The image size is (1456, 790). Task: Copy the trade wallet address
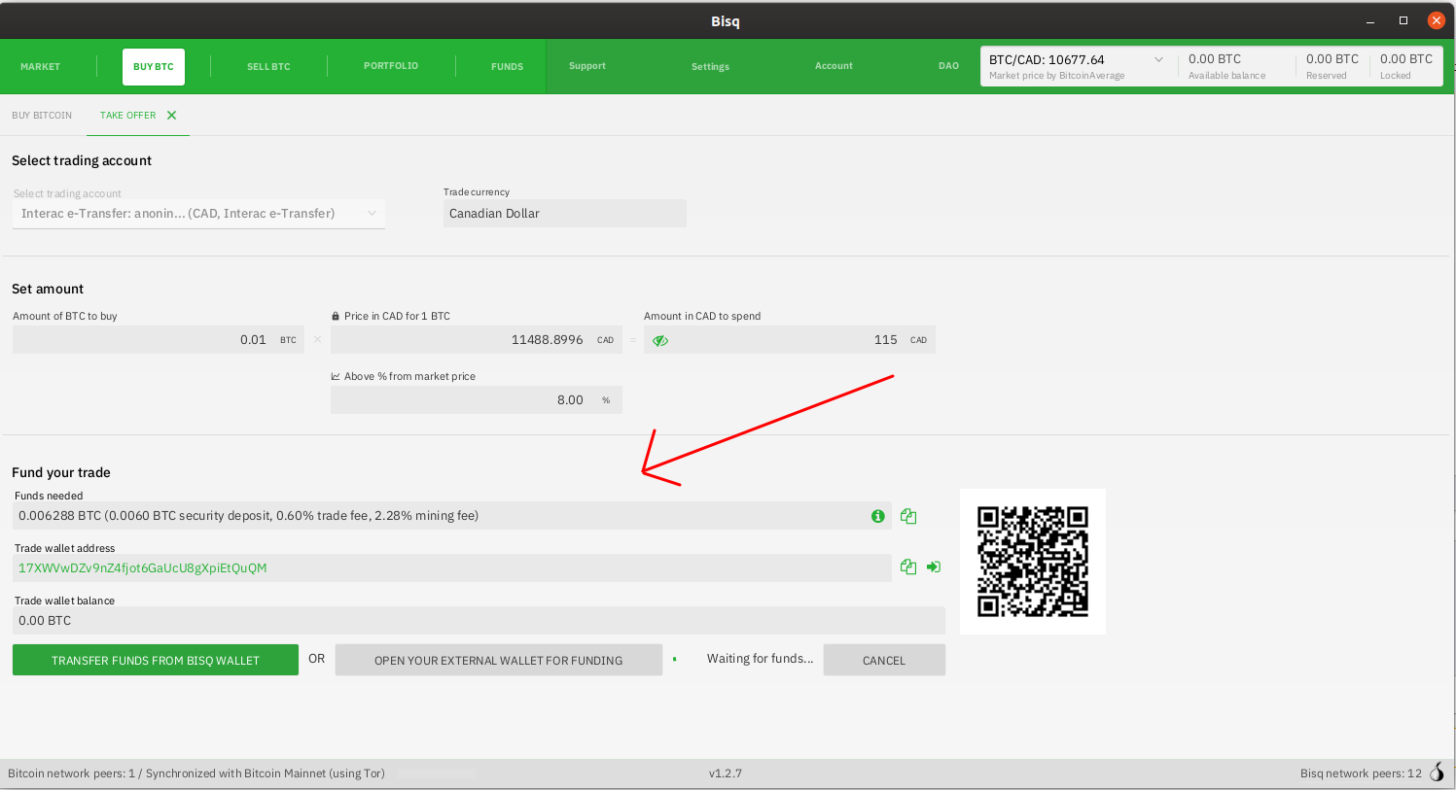click(908, 567)
